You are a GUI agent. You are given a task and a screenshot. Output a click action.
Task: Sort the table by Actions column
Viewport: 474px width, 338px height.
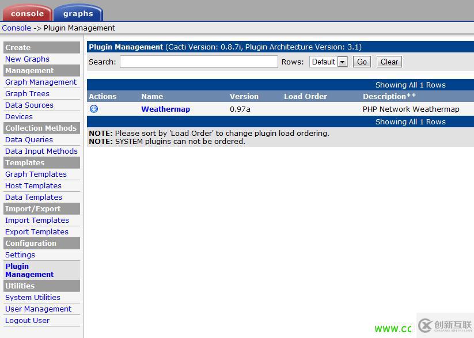[x=103, y=96]
